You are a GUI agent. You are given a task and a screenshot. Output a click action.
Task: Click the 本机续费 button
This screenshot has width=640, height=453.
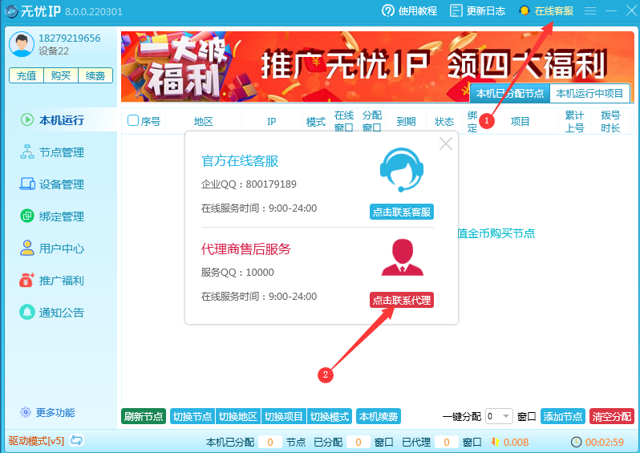(x=379, y=416)
